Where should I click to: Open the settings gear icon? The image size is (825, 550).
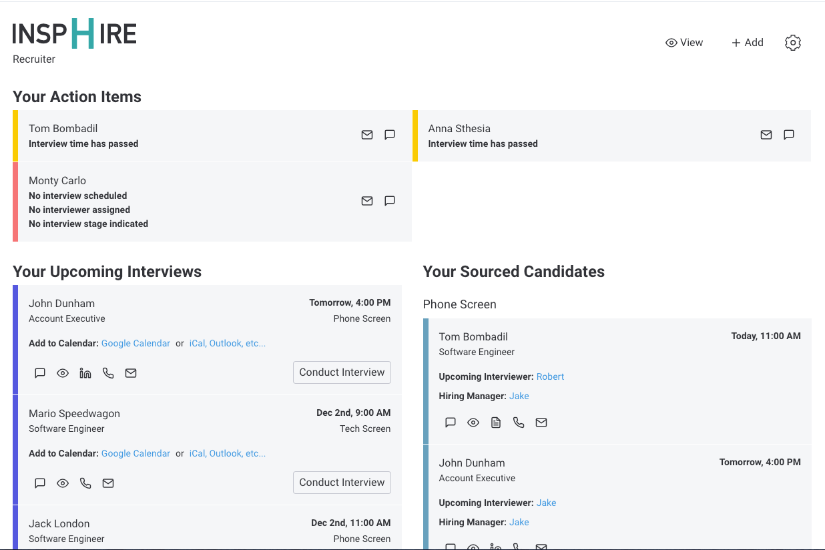[792, 43]
